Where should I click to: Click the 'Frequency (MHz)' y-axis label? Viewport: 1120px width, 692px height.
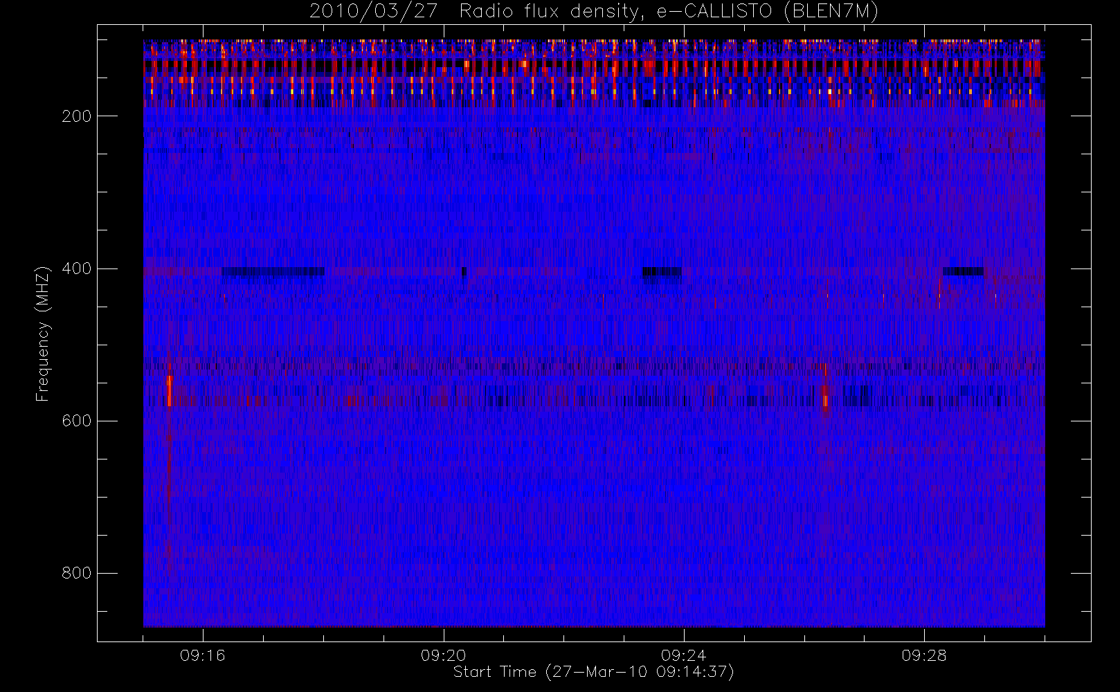43,334
